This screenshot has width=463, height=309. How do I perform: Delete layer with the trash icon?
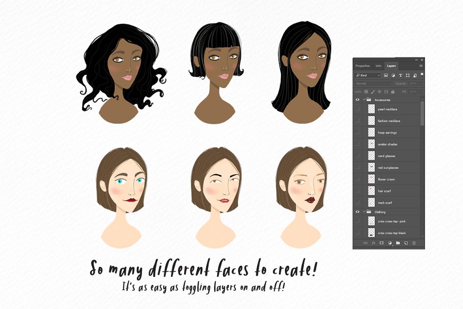414,243
